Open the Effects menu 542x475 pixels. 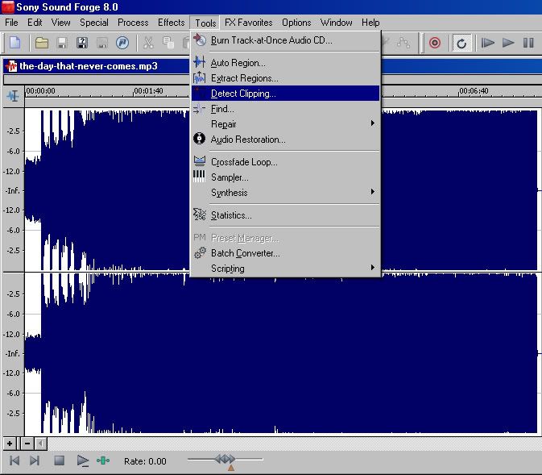pyautogui.click(x=171, y=23)
